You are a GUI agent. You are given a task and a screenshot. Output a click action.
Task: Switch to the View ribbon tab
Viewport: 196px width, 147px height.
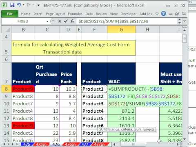click(114, 14)
